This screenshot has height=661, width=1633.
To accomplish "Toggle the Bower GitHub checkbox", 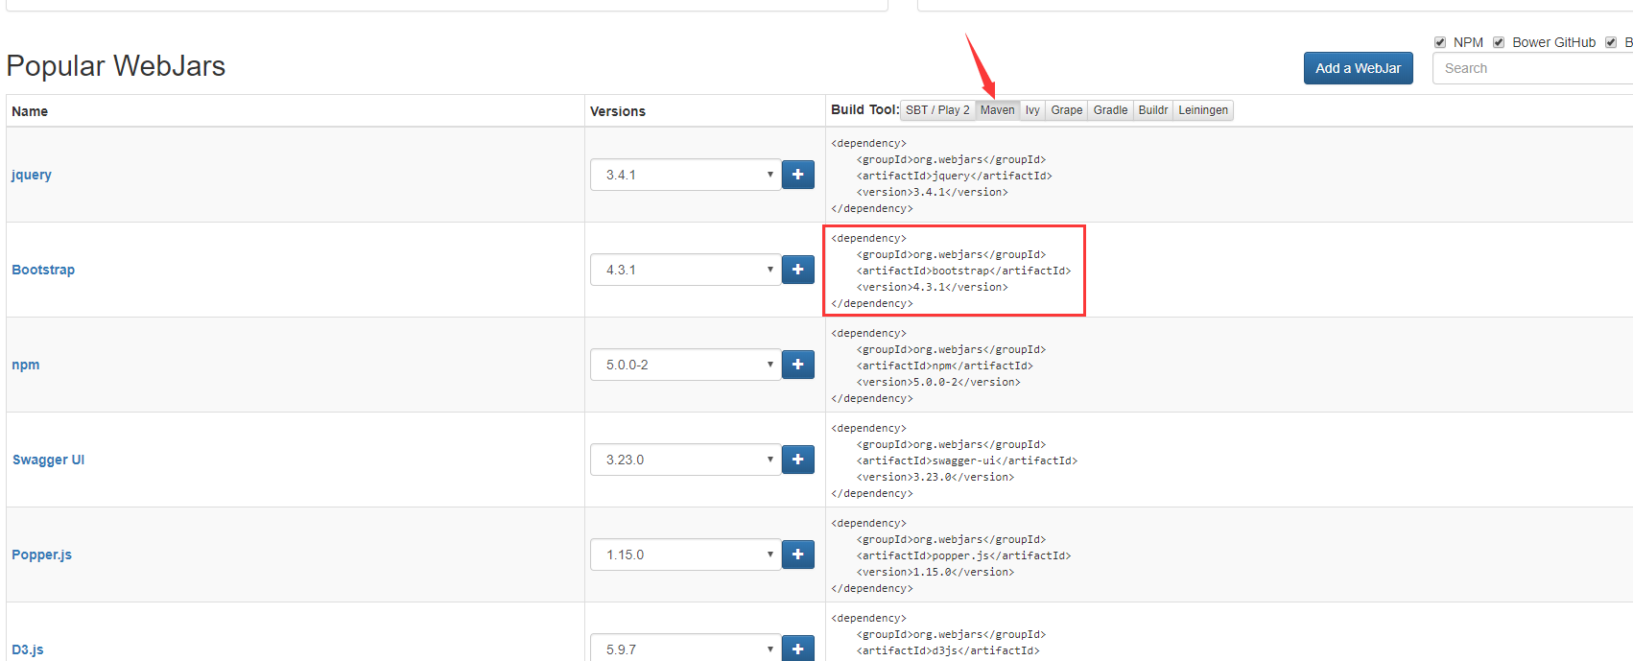I will pos(1499,42).
